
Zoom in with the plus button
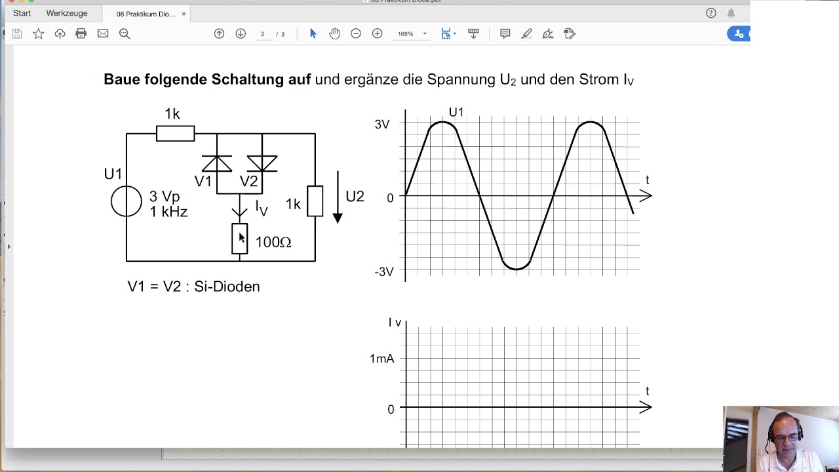pos(378,33)
